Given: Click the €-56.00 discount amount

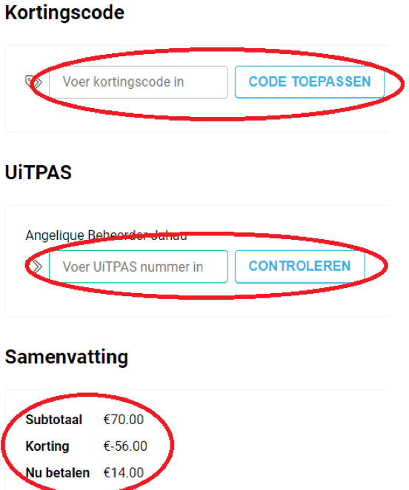Looking at the screenshot, I should click(125, 446).
